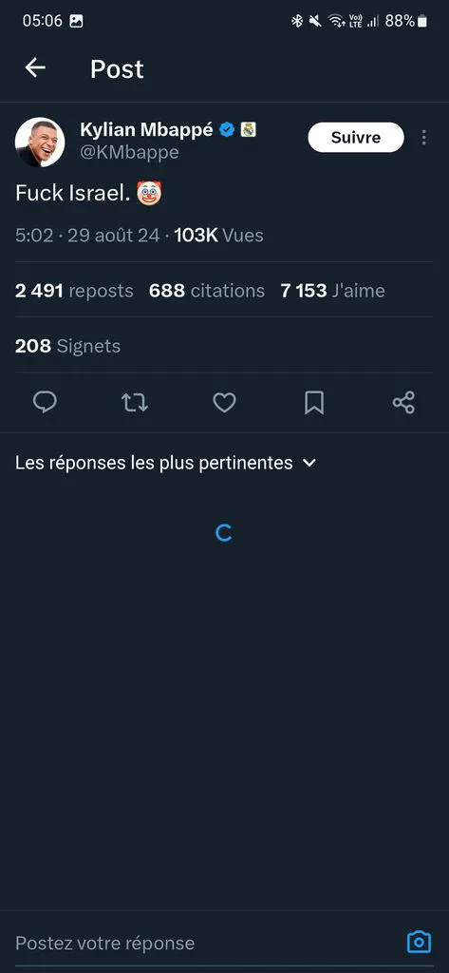Tap the chevron beside the reply sorting
The width and height of the screenshot is (449, 973).
coord(309,463)
